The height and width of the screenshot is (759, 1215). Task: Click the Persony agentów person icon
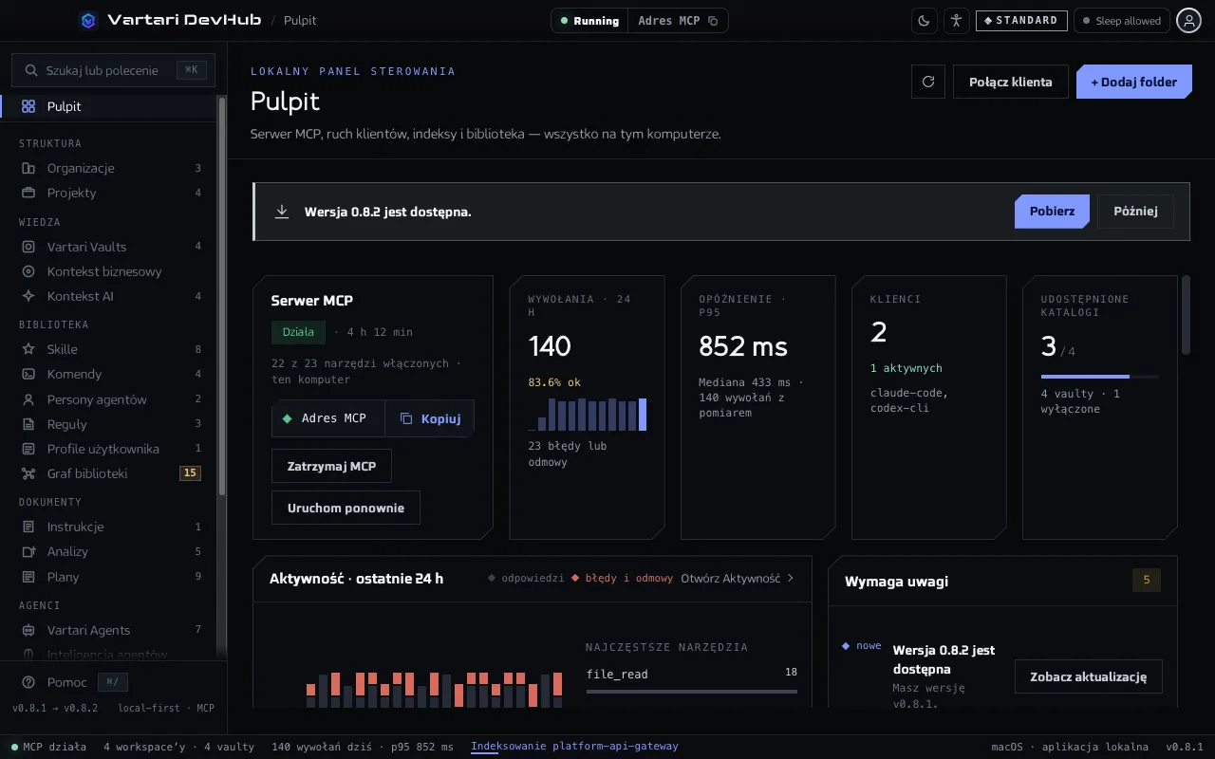pyautogui.click(x=28, y=399)
